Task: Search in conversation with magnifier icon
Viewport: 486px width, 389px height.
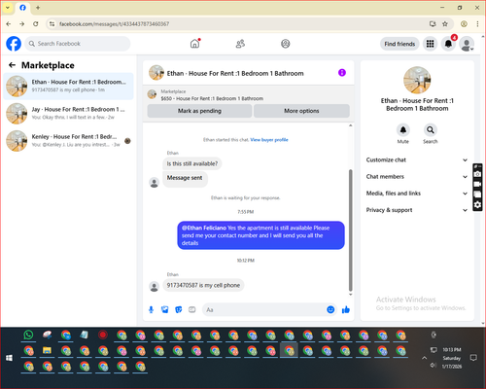Action: tap(431, 130)
